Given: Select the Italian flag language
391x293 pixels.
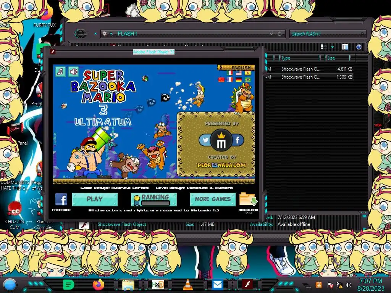Looking at the screenshot, I should [x=230, y=73].
